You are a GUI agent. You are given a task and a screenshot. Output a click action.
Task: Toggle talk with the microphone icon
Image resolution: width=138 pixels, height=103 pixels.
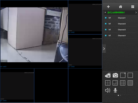pos(115,90)
